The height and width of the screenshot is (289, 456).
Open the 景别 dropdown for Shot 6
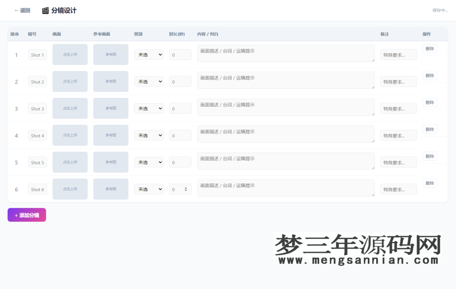tap(148, 189)
